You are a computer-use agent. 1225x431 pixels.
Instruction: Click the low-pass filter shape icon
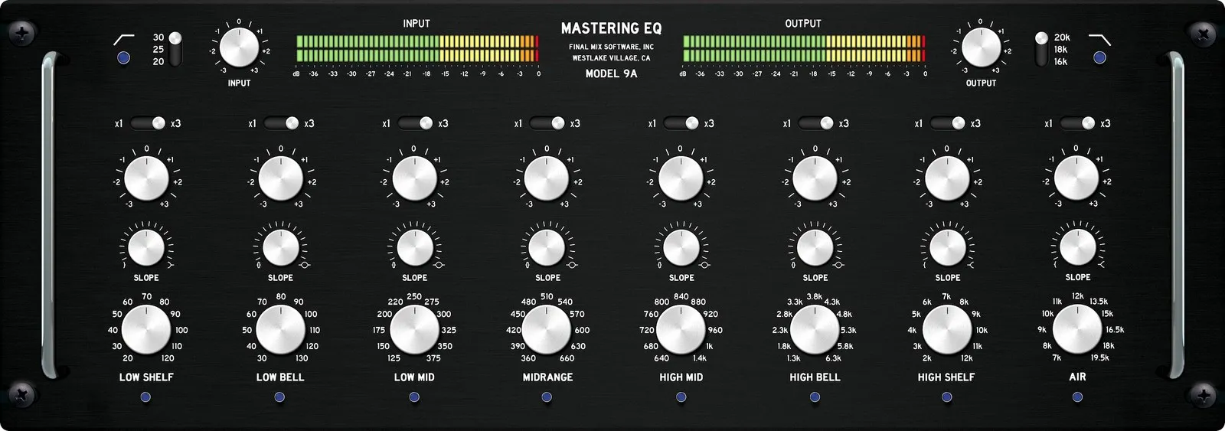pyautogui.click(x=1100, y=38)
